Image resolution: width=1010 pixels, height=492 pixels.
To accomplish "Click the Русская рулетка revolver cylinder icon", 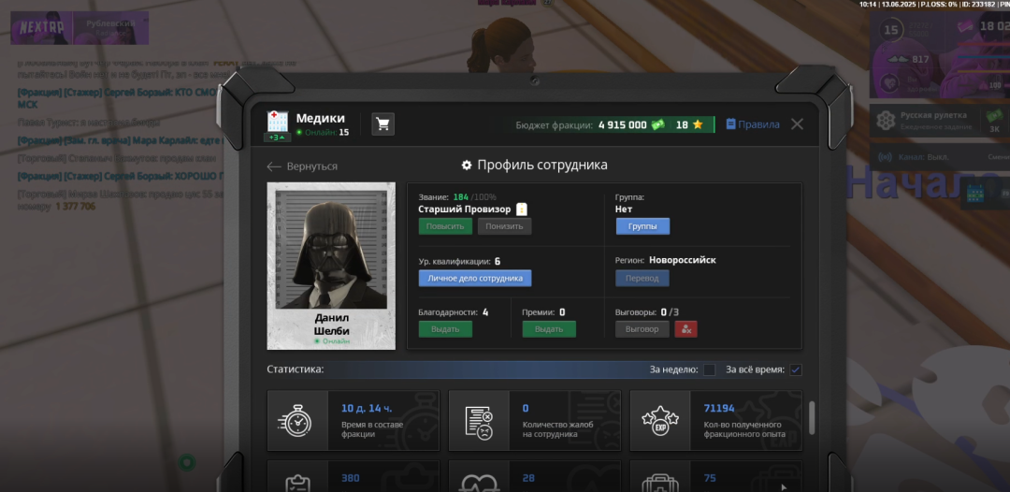I will click(887, 121).
